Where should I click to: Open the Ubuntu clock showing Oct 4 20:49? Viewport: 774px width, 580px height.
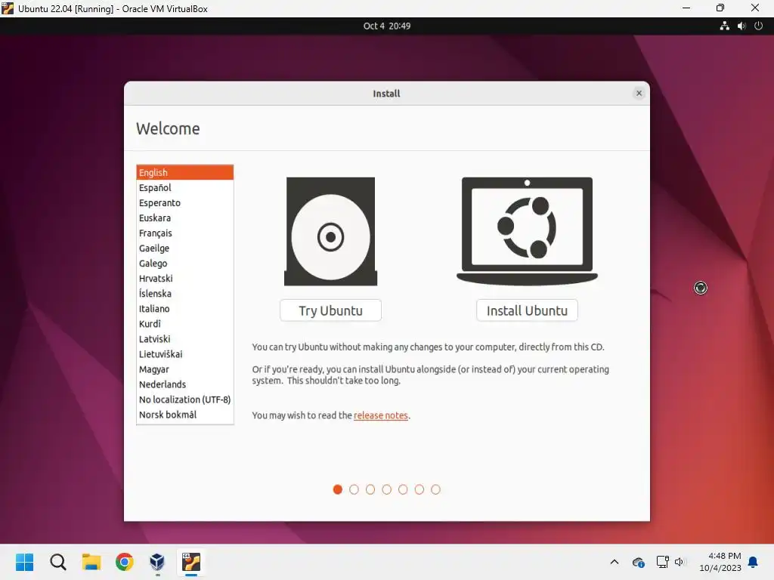coord(387,26)
